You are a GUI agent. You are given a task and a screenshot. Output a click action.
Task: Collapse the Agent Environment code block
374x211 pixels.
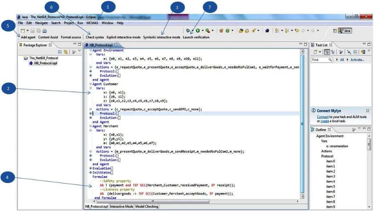click(91, 50)
